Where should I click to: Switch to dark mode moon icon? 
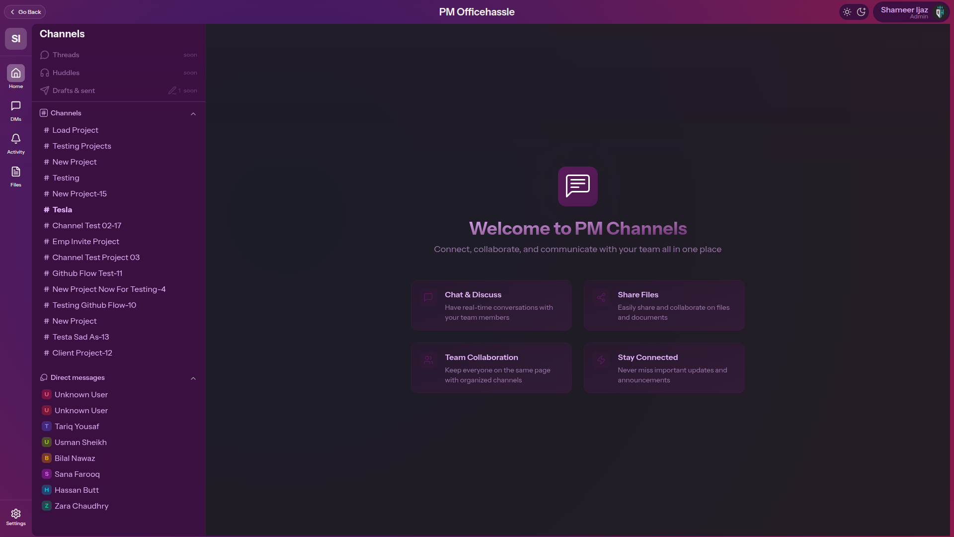point(861,12)
